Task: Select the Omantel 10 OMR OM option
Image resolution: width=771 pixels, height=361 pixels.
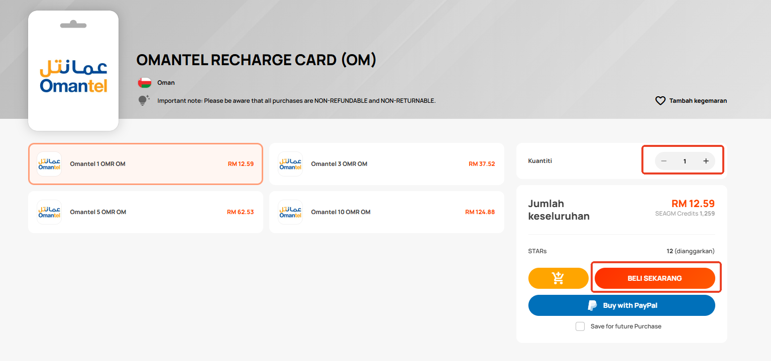Action: pos(387,212)
